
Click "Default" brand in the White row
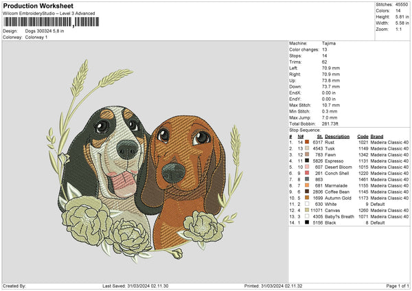(378, 204)
